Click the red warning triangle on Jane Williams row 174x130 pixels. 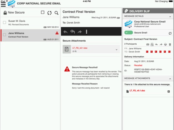pyautogui.click(x=57, y=33)
